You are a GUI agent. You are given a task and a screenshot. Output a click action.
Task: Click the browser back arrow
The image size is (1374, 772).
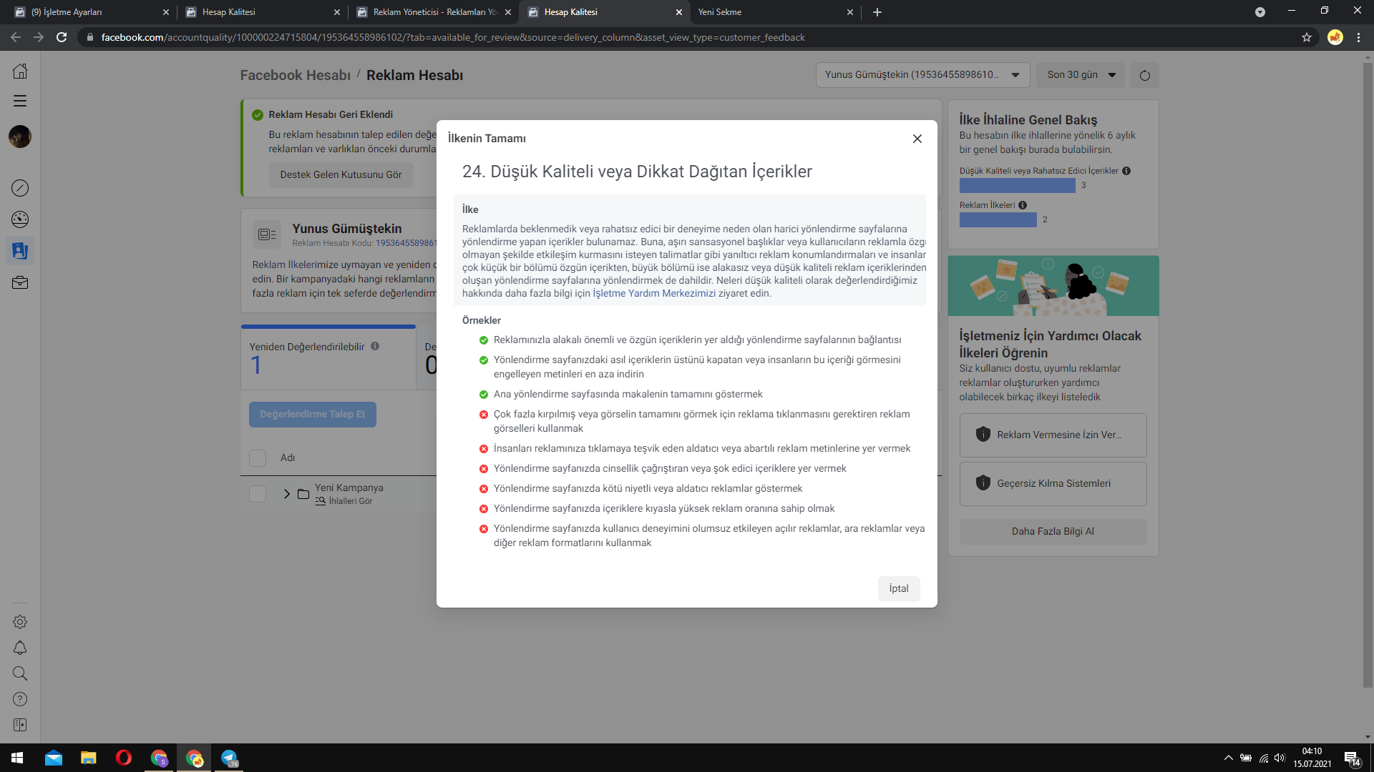click(x=16, y=37)
